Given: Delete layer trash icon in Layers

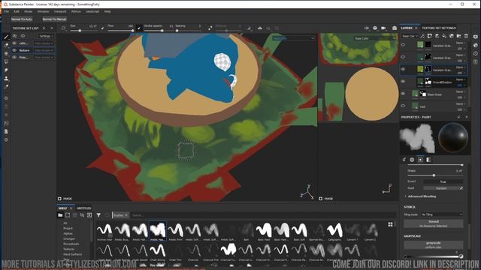Looking at the screenshot, I should pyautogui.click(x=466, y=36).
